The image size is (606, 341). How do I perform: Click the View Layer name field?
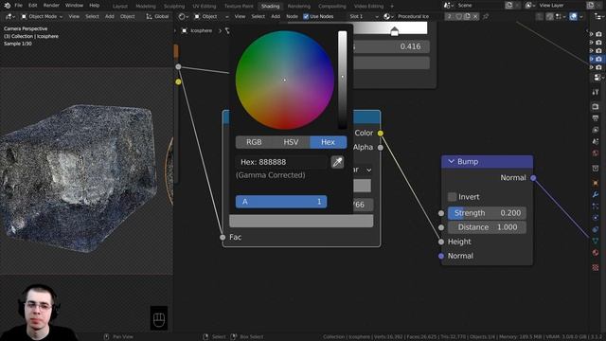pos(561,6)
